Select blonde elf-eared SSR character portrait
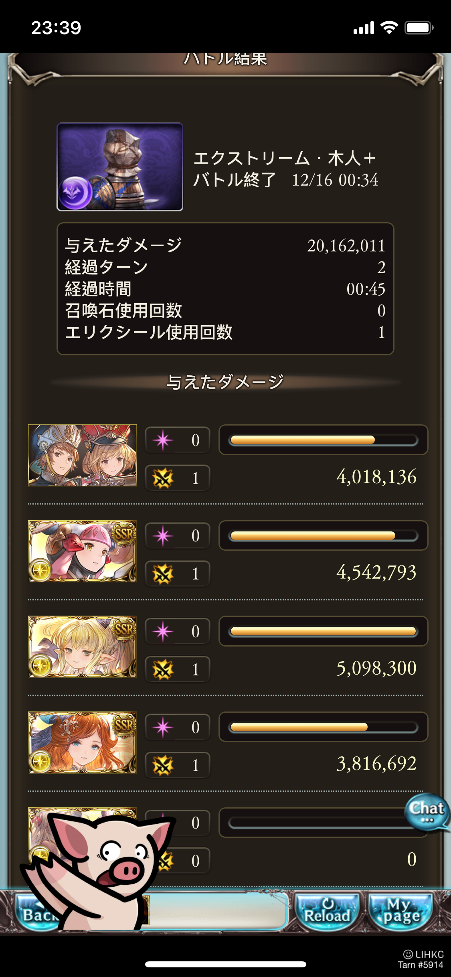The height and width of the screenshot is (977, 451). click(x=82, y=647)
